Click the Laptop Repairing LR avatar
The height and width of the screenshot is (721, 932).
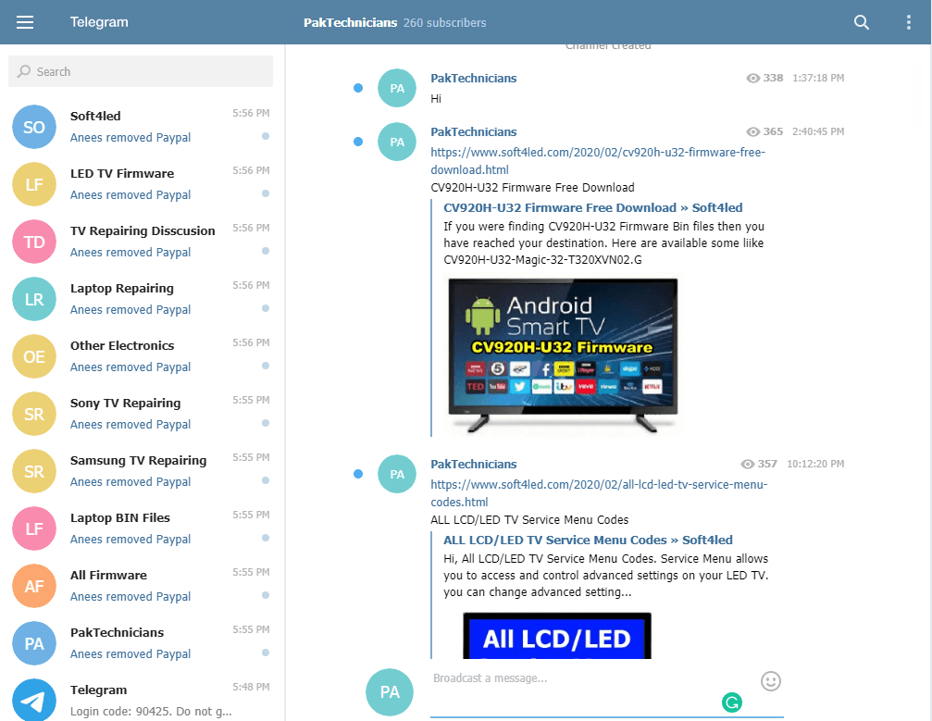(x=34, y=299)
